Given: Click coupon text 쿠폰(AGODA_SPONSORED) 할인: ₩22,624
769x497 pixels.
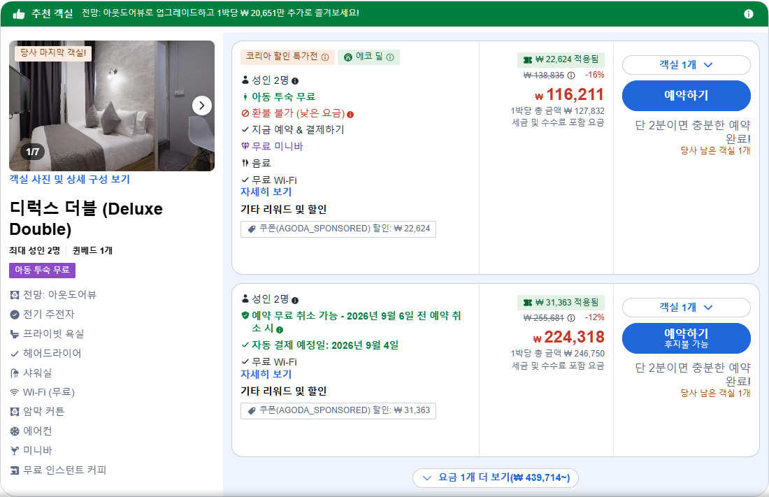Looking at the screenshot, I should click(x=344, y=229).
